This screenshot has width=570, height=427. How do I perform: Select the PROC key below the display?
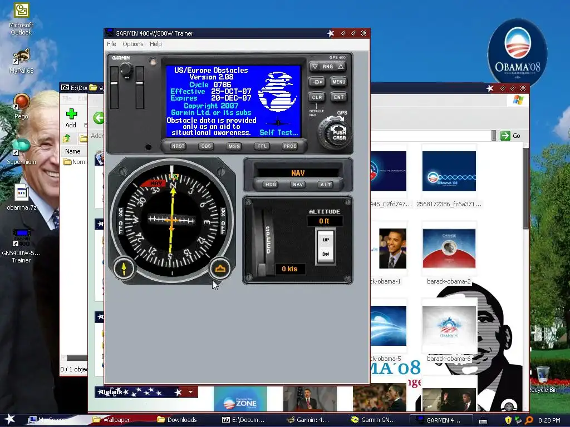click(290, 146)
